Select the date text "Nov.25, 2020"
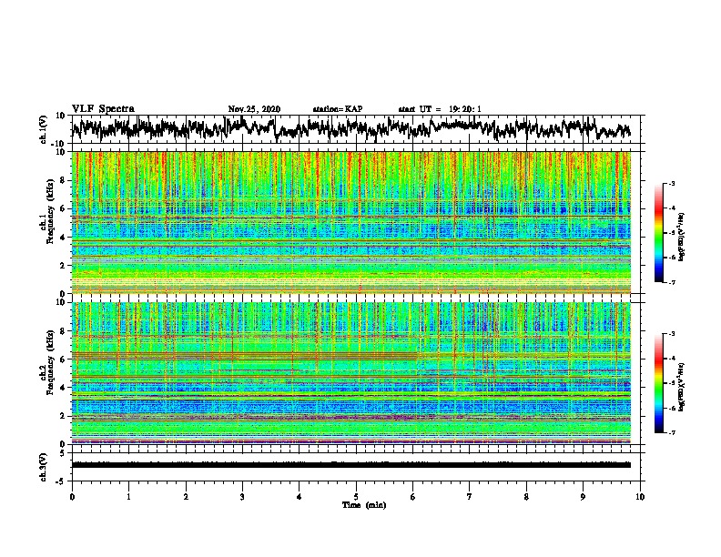The image size is (721, 557). [x=254, y=109]
